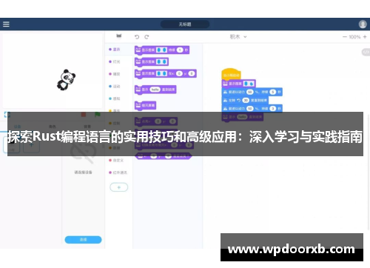
Task: Pick the 熄灭屏幕 palette block
Action: point(145,105)
